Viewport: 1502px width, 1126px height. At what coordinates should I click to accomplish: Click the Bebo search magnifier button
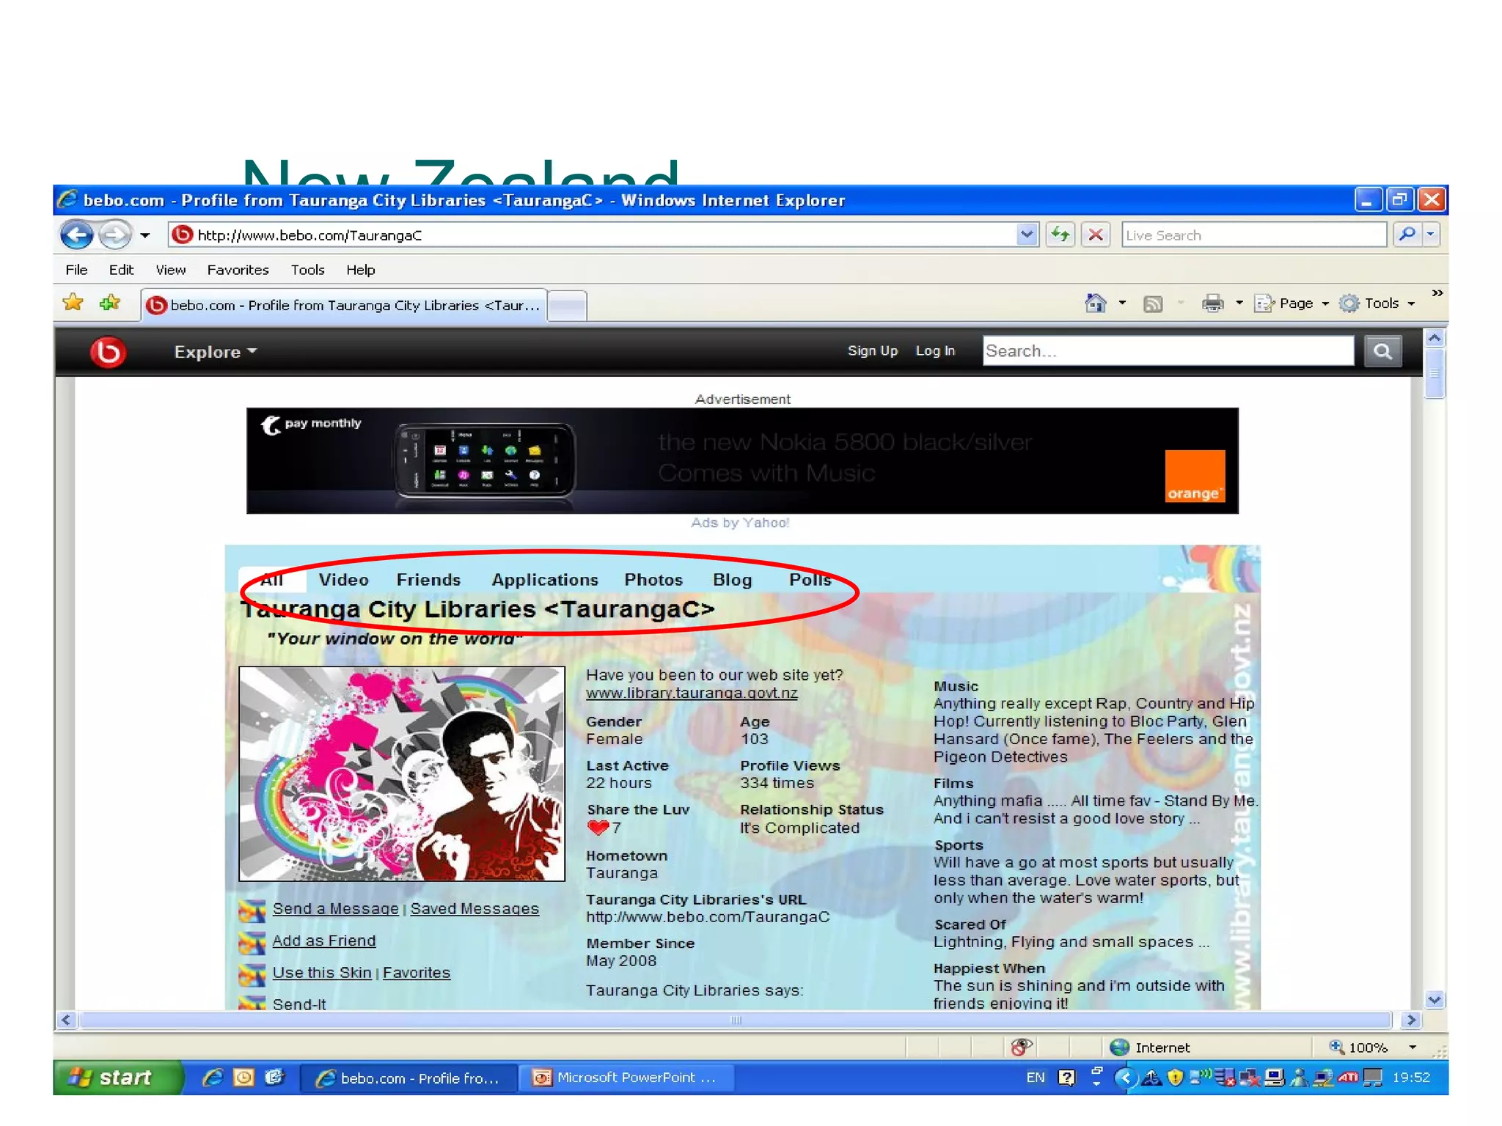click(x=1382, y=351)
